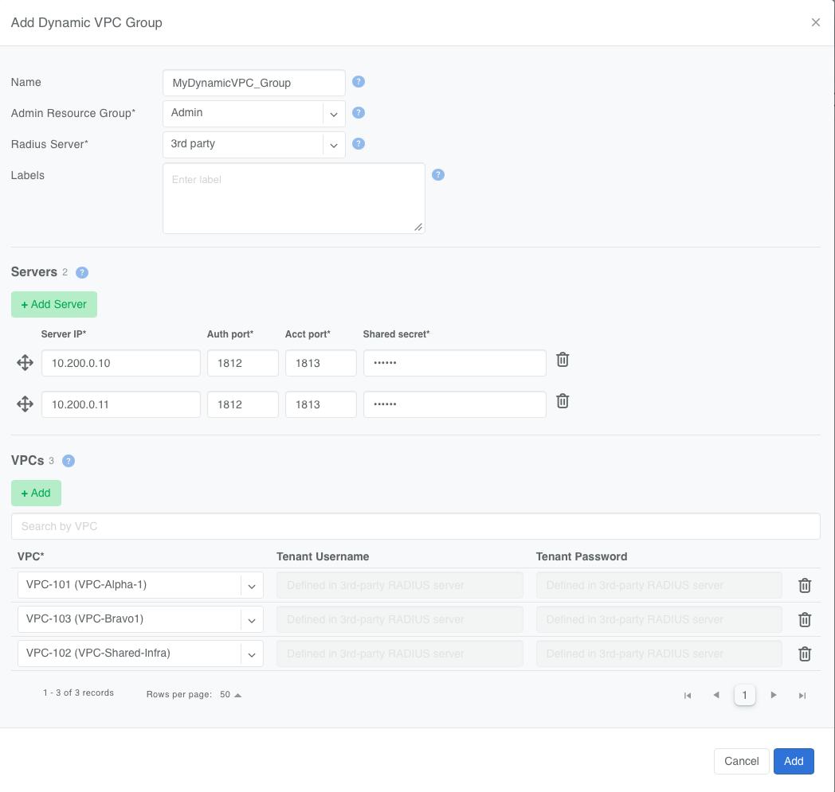Viewport: 835px width, 792px height.
Task: Click the green Add VPC button
Action: coord(36,493)
